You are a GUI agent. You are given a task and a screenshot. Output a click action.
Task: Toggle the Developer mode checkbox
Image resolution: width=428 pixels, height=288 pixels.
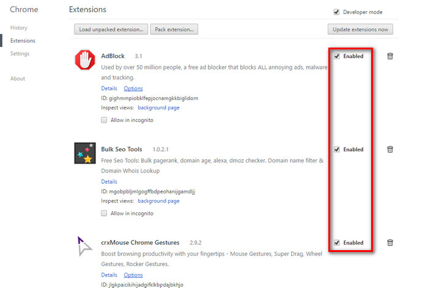336,12
